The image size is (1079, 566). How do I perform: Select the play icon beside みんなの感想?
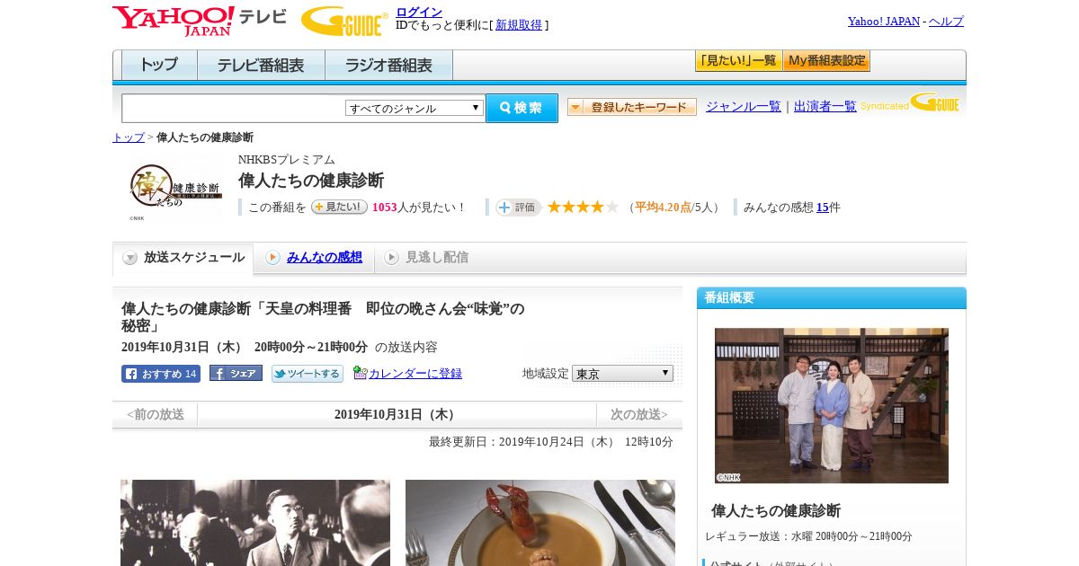coord(272,258)
